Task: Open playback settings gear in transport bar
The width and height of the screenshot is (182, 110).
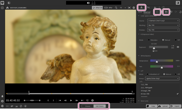Action: click(x=92, y=100)
